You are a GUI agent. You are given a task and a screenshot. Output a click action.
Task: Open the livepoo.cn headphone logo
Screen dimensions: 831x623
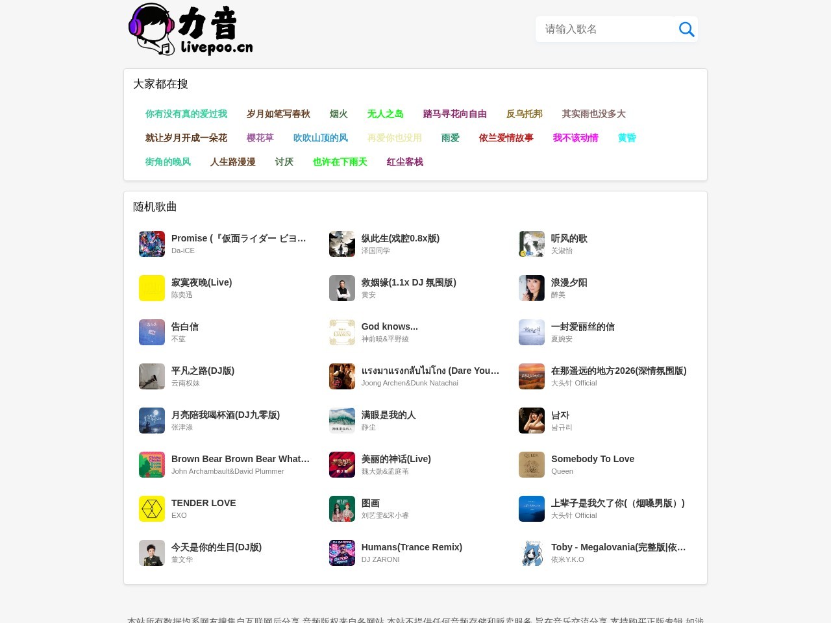coord(190,29)
